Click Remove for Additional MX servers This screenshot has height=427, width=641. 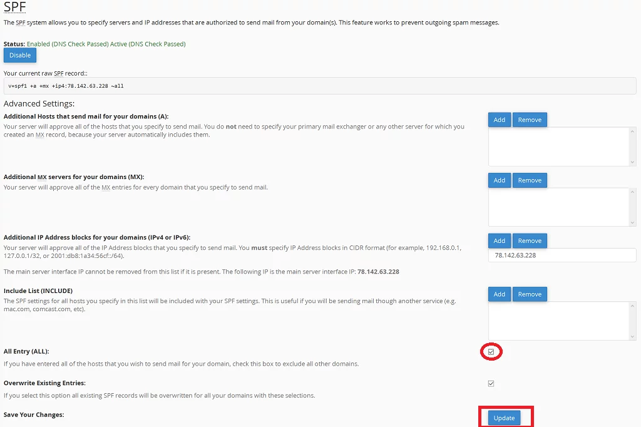tap(530, 180)
